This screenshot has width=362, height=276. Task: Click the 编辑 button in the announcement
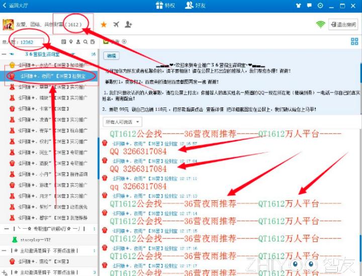point(111,56)
